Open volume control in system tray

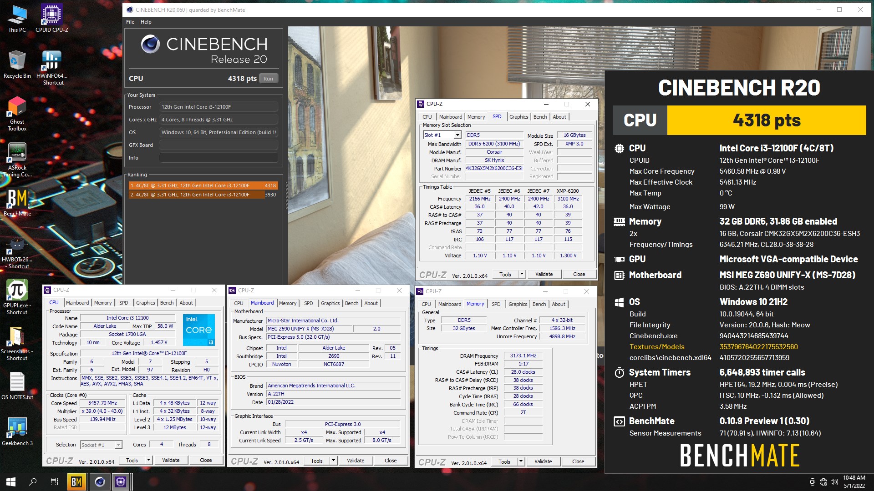pyautogui.click(x=834, y=482)
